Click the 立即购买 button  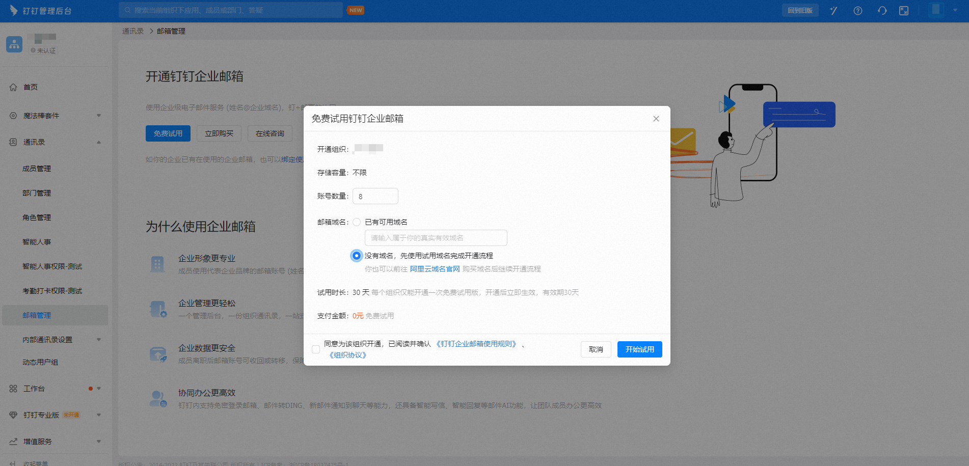pos(219,133)
